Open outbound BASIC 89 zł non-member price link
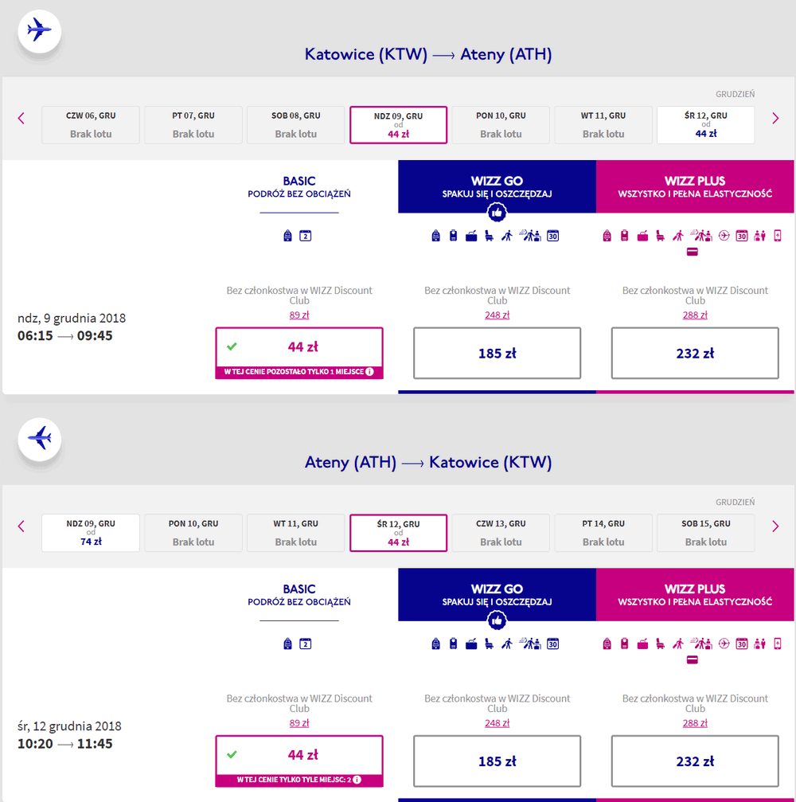 (299, 315)
